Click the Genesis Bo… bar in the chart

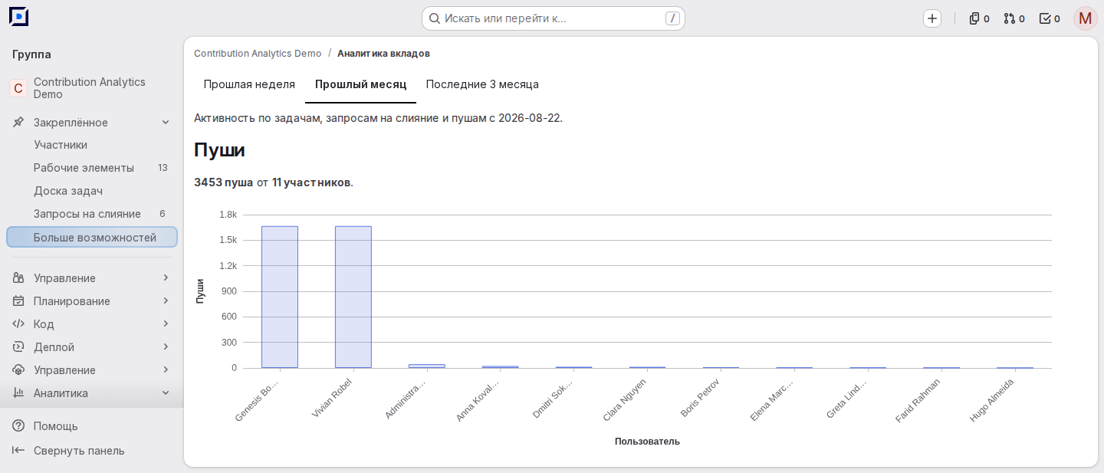[280, 297]
